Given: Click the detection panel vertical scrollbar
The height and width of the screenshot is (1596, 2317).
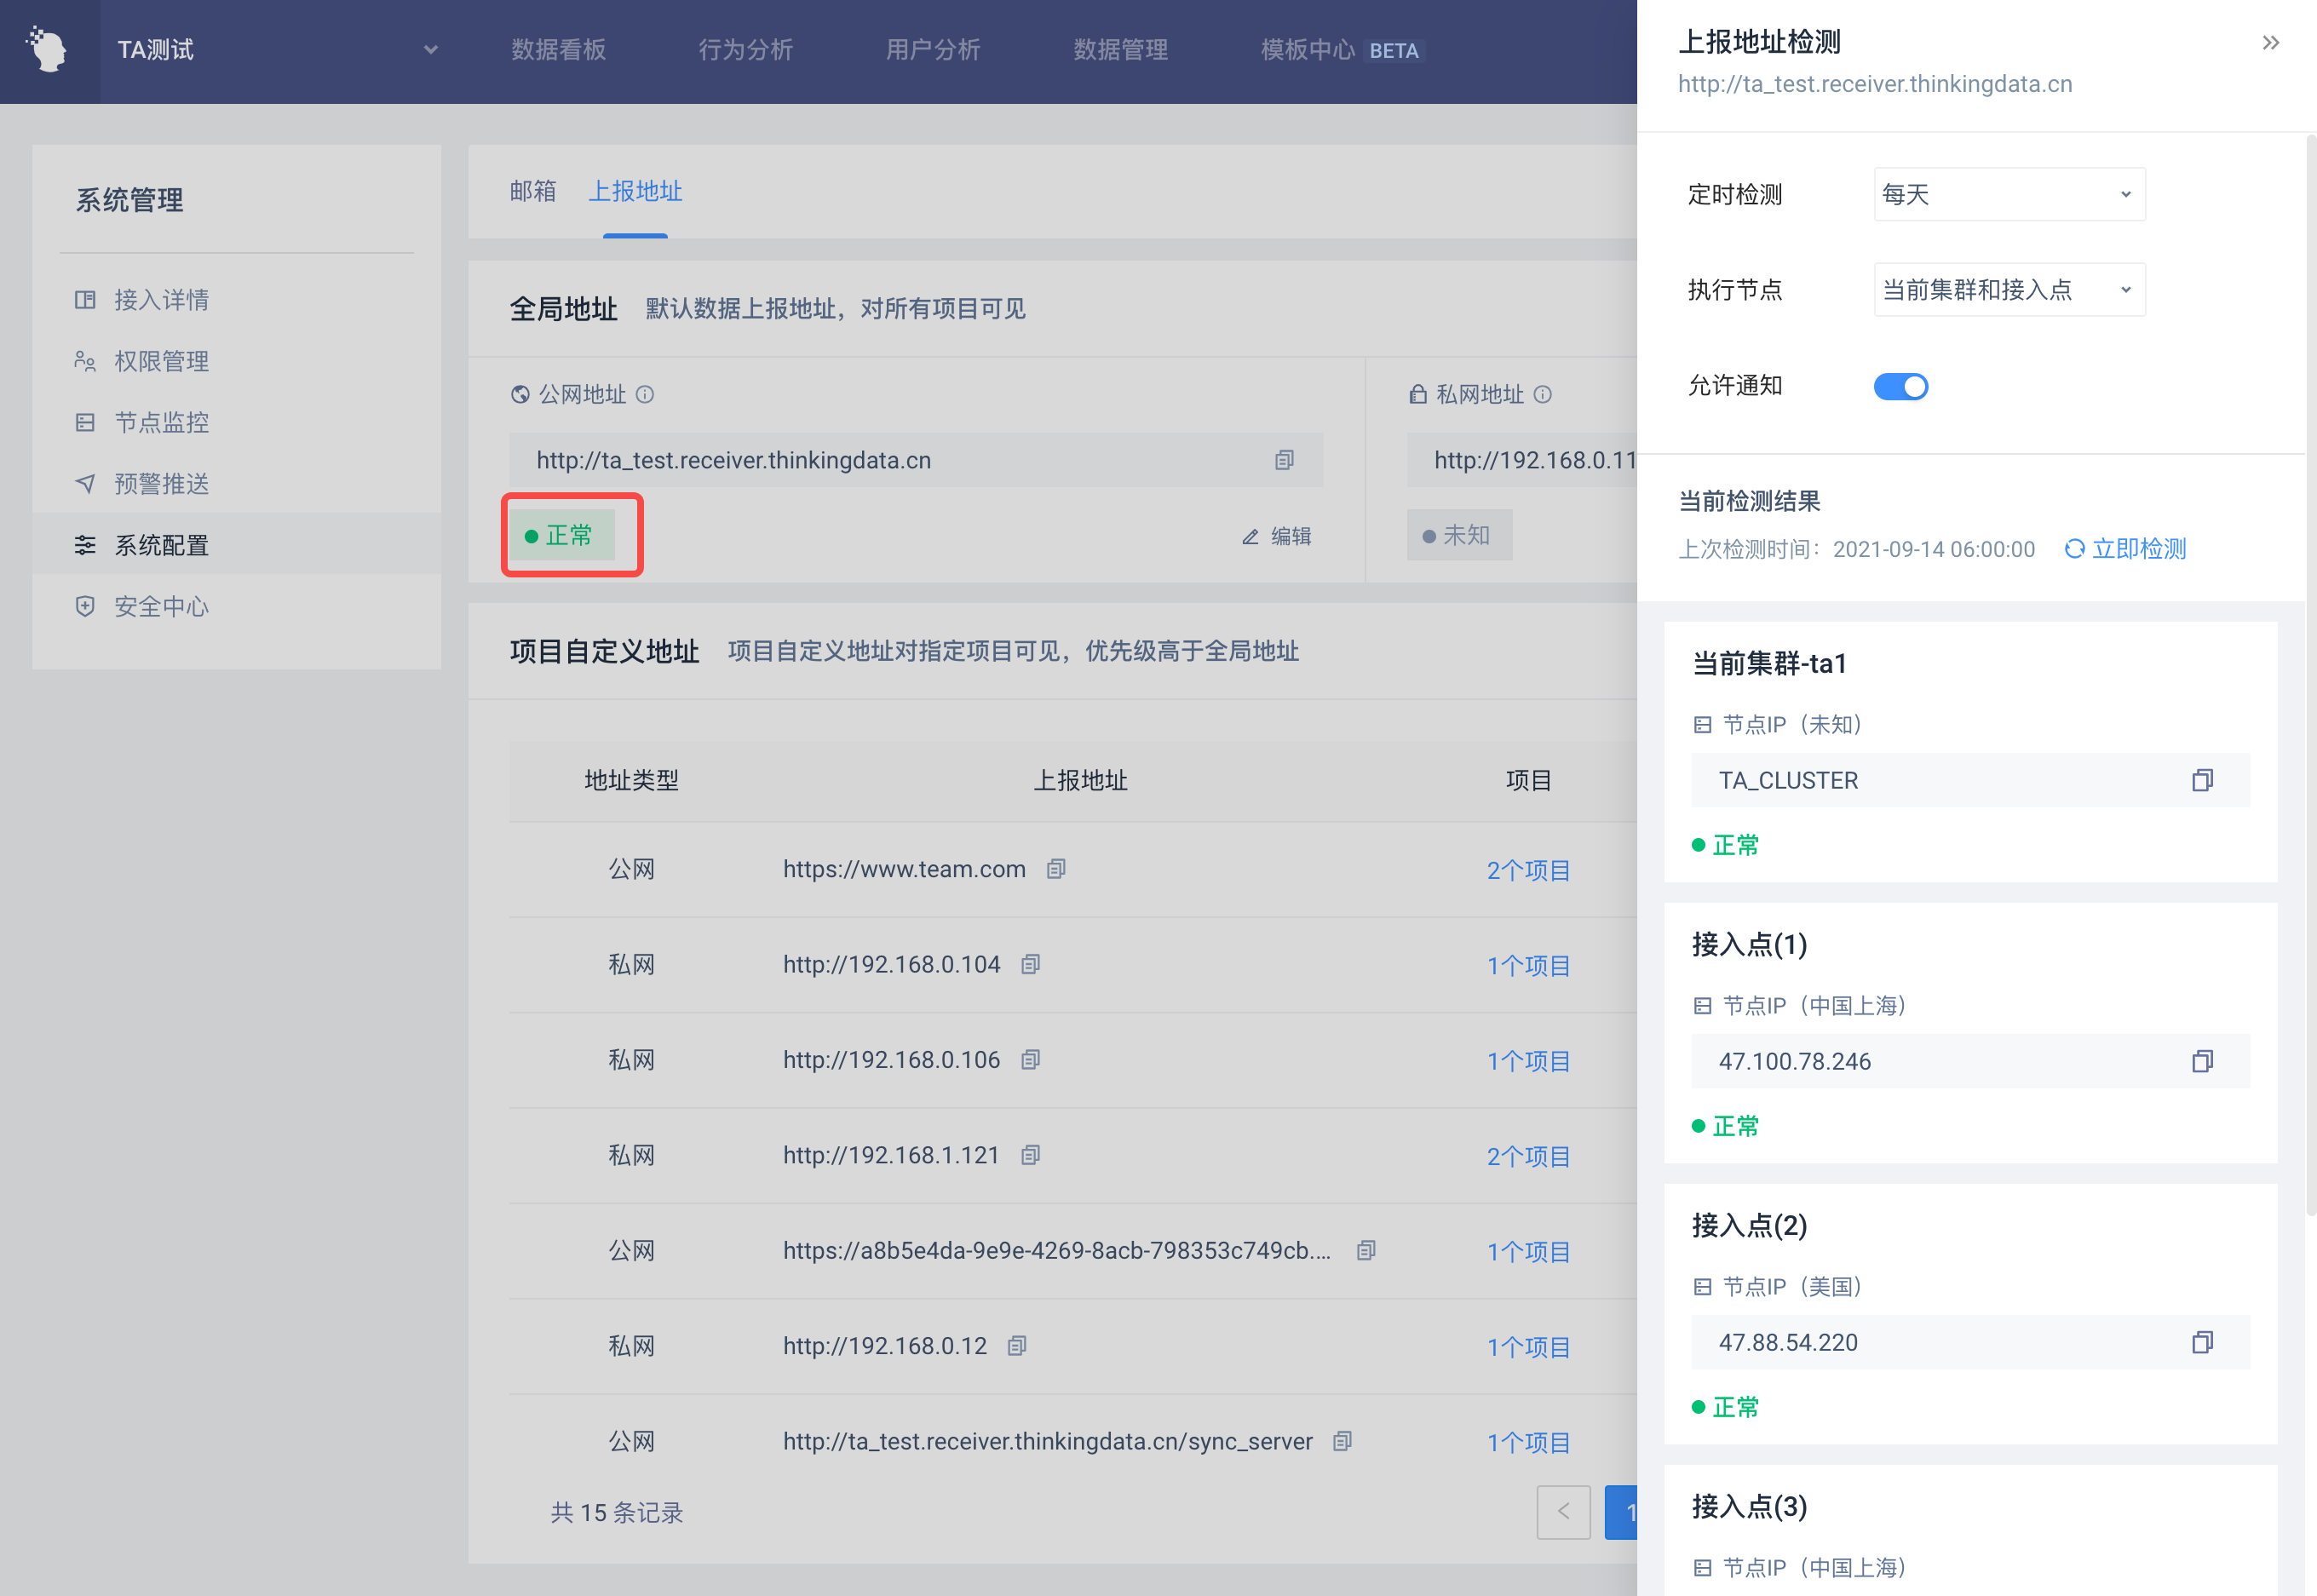Looking at the screenshot, I should click(x=2310, y=675).
